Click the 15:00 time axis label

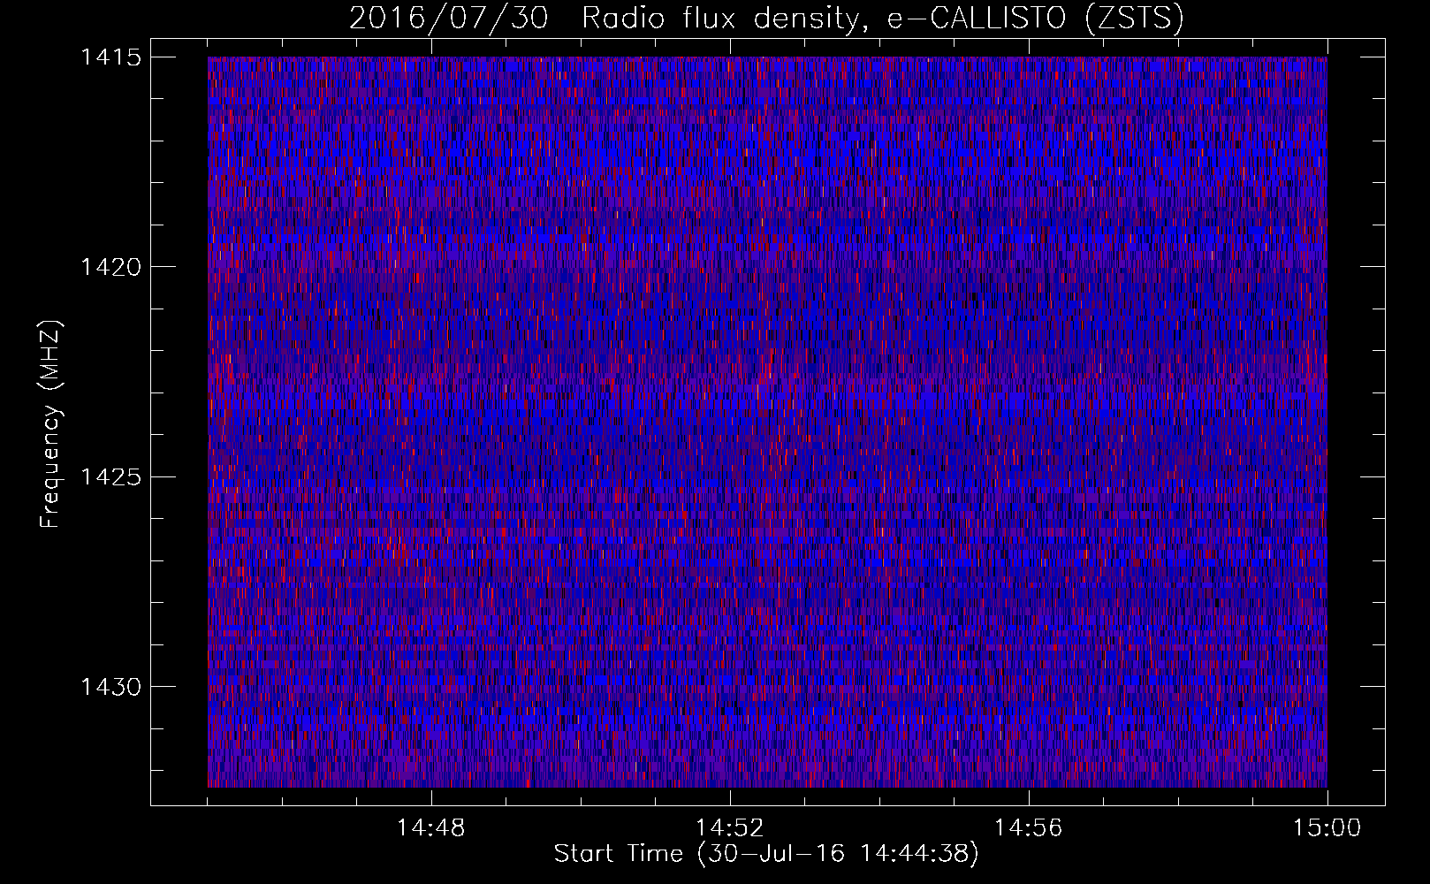point(1327,828)
